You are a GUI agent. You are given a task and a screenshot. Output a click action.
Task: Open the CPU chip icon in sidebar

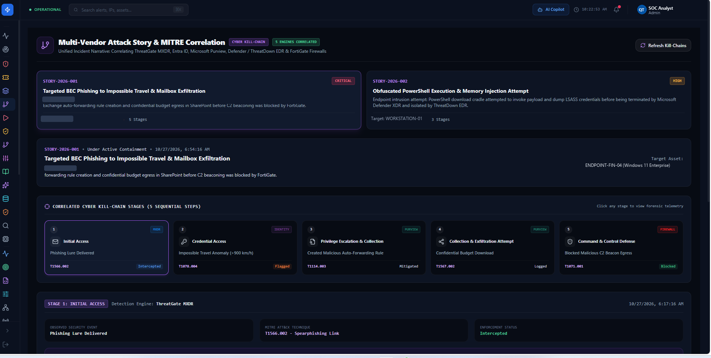tap(6, 239)
